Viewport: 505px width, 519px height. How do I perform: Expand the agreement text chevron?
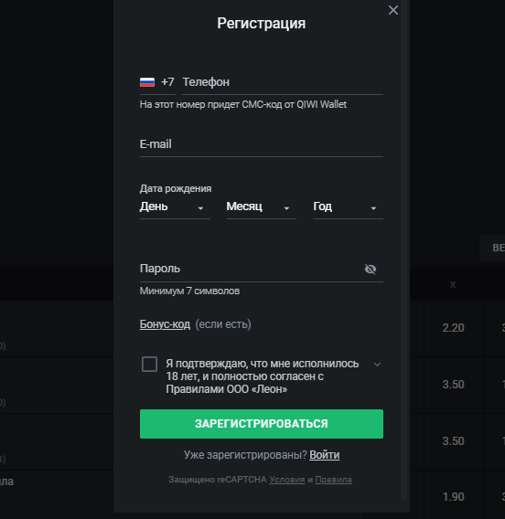click(x=377, y=365)
